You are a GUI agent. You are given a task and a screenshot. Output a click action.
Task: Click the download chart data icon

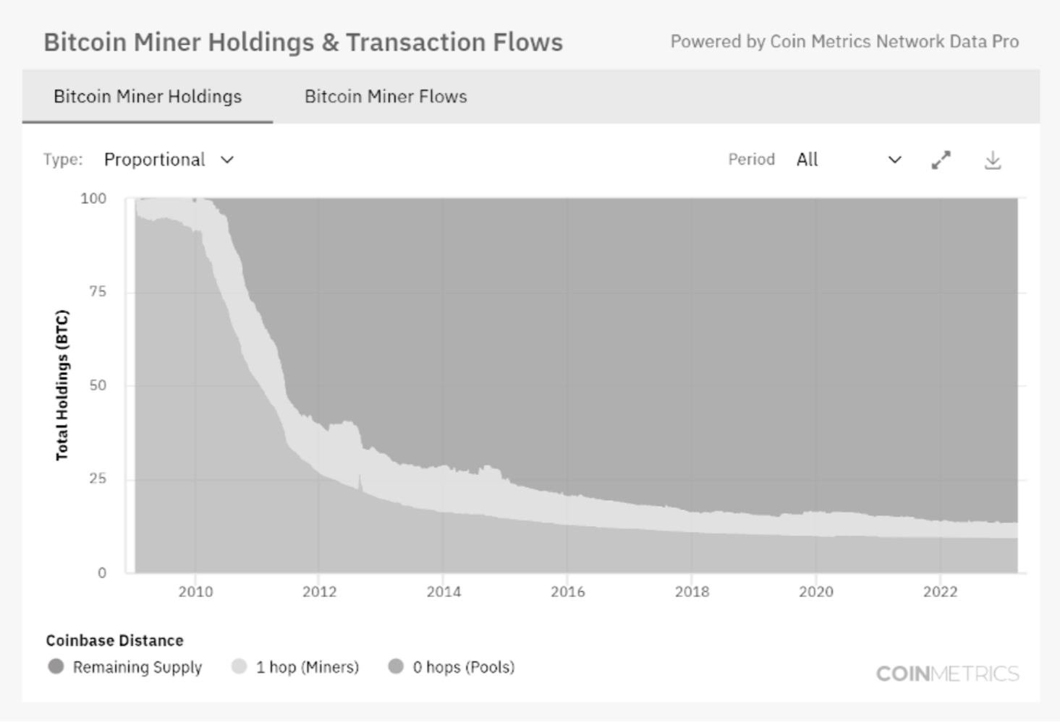click(x=993, y=160)
